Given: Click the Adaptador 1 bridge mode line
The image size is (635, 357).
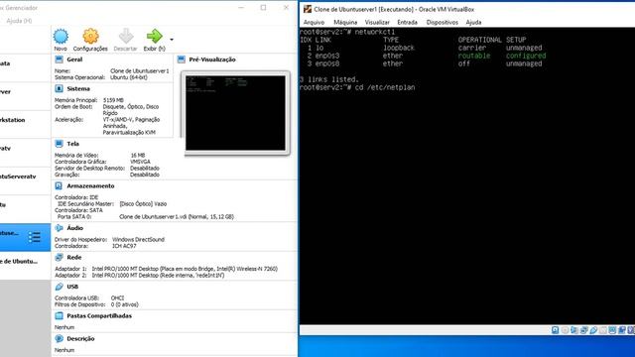Looking at the screenshot, I should coord(166,269).
